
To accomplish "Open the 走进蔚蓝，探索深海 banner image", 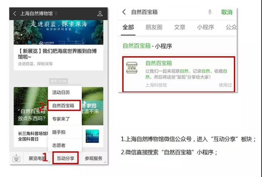I will tap(58, 32).
